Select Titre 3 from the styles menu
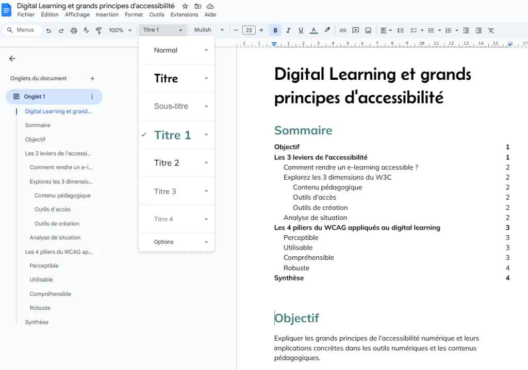Screen dimensions: 528x370 165,191
